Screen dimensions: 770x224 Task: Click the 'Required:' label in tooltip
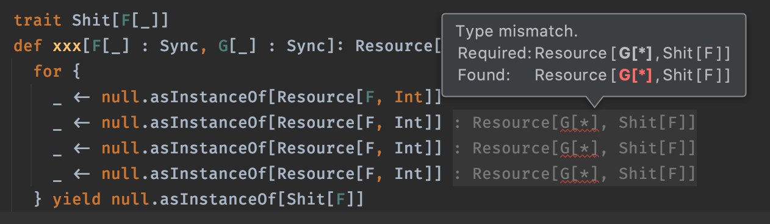click(495, 54)
